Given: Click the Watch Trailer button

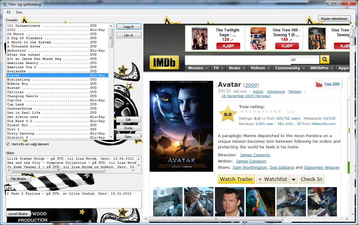Looking at the screenshot, I should pos(236,179).
